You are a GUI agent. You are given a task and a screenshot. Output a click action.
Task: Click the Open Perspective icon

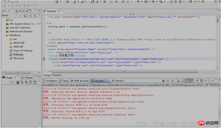pos(216,2)
